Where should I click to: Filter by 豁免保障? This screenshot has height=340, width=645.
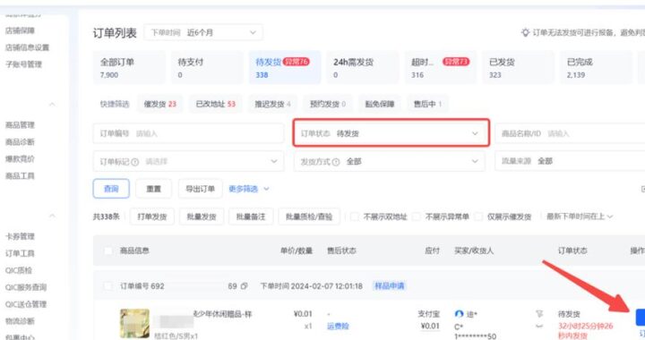point(380,105)
